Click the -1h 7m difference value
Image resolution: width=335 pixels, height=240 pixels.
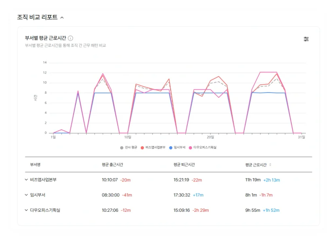pyautogui.click(x=266, y=195)
